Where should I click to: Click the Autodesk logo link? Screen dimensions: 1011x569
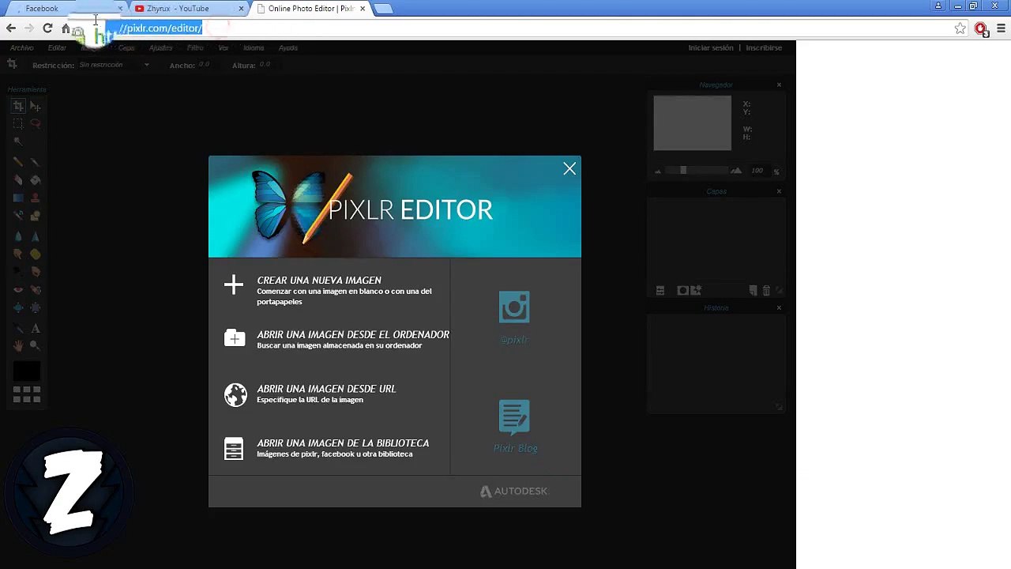click(x=513, y=491)
